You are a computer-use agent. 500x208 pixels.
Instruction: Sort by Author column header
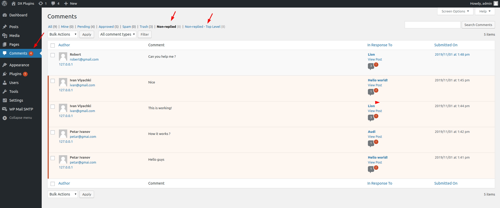64,45
